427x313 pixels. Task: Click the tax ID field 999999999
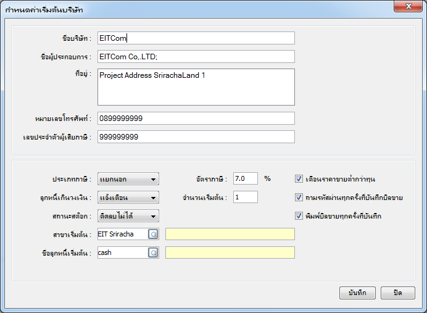click(x=196, y=136)
